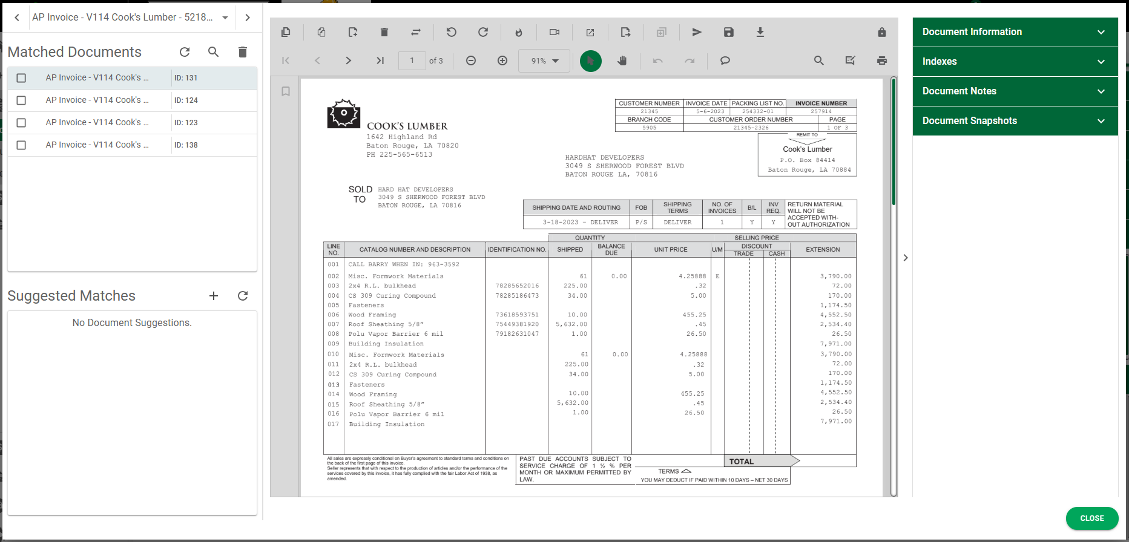Expand the Document Snapshots panel
The width and height of the screenshot is (1129, 542).
1015,121
